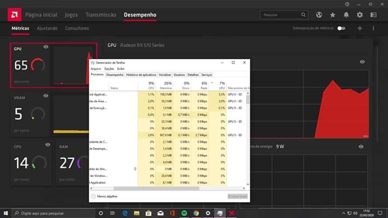Click the AMD logo icon
Viewport: 388px width, 218px height.
(x=15, y=15)
